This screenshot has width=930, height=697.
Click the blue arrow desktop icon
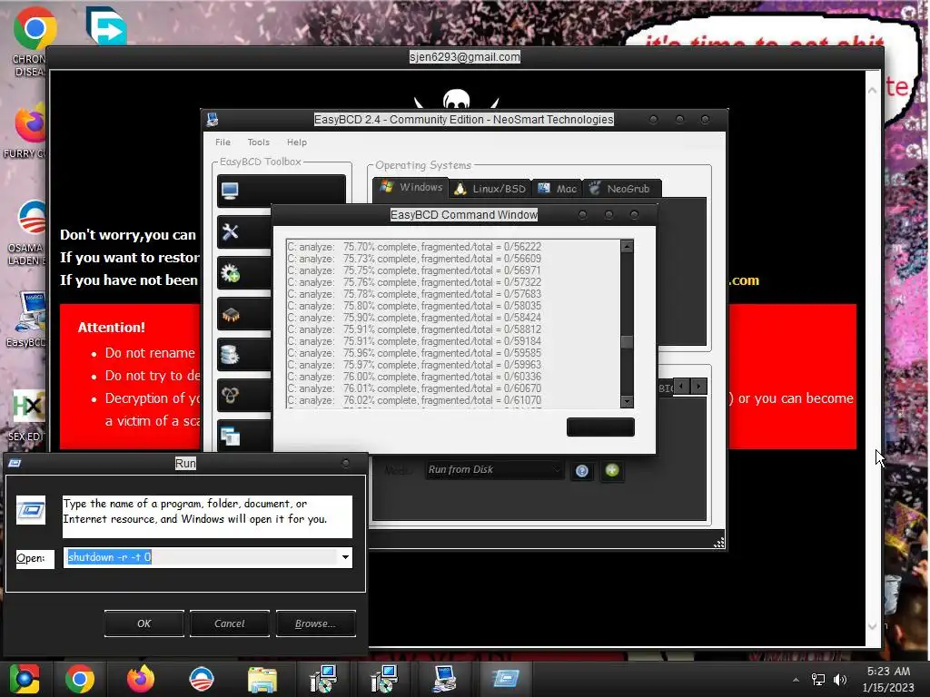tap(105, 25)
